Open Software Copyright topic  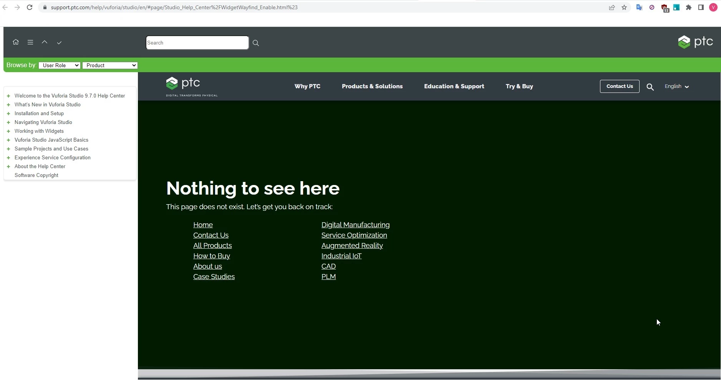coord(36,175)
